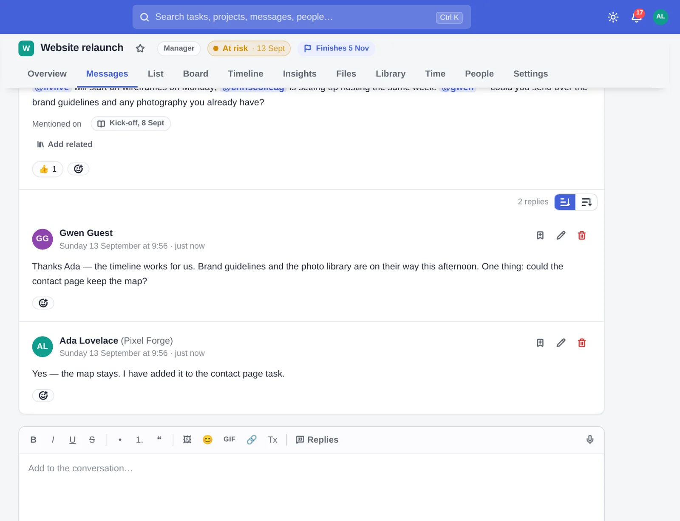Focus the Add to the conversation field
Image resolution: width=680 pixels, height=521 pixels.
312,487
